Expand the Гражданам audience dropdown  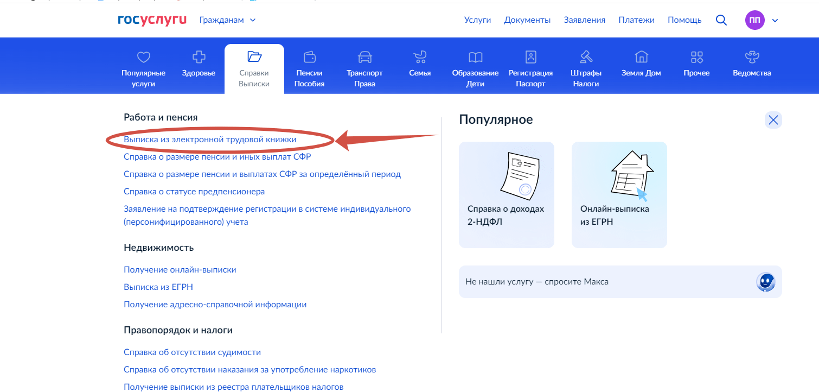(x=228, y=20)
